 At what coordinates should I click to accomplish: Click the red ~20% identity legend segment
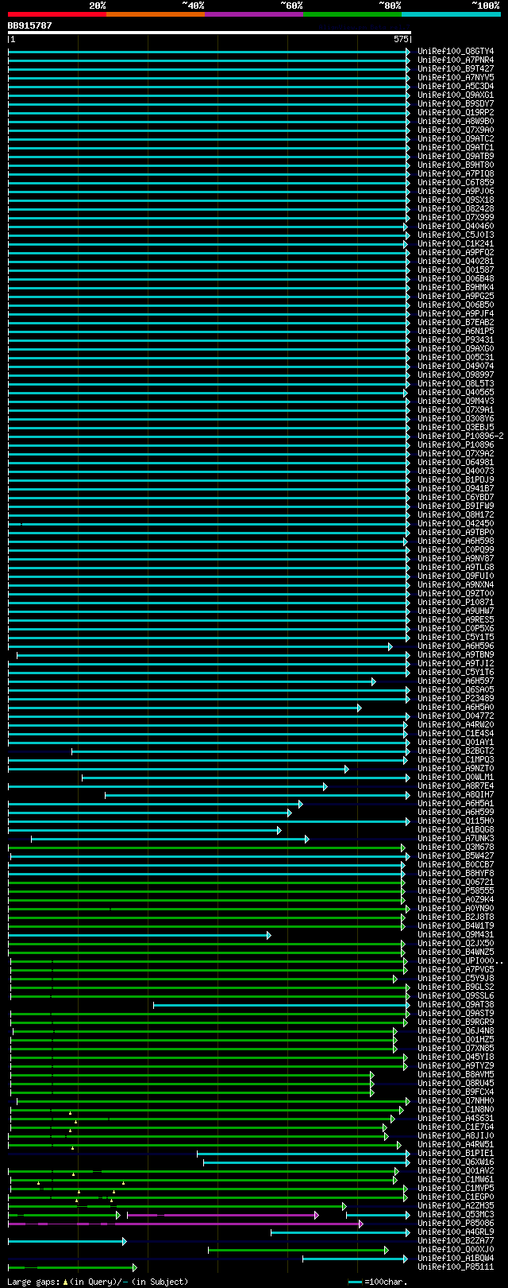(x=57, y=14)
